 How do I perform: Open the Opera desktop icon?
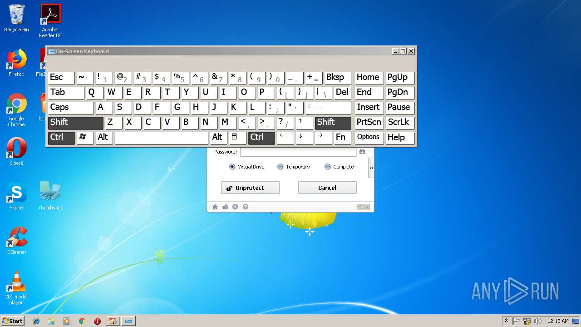16,152
